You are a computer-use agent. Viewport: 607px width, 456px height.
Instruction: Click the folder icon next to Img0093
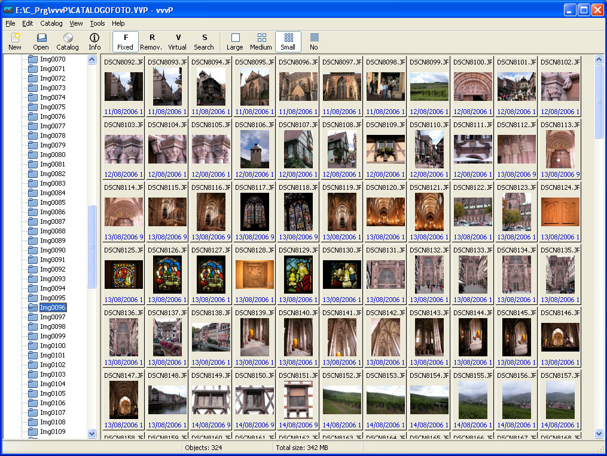pyautogui.click(x=33, y=279)
